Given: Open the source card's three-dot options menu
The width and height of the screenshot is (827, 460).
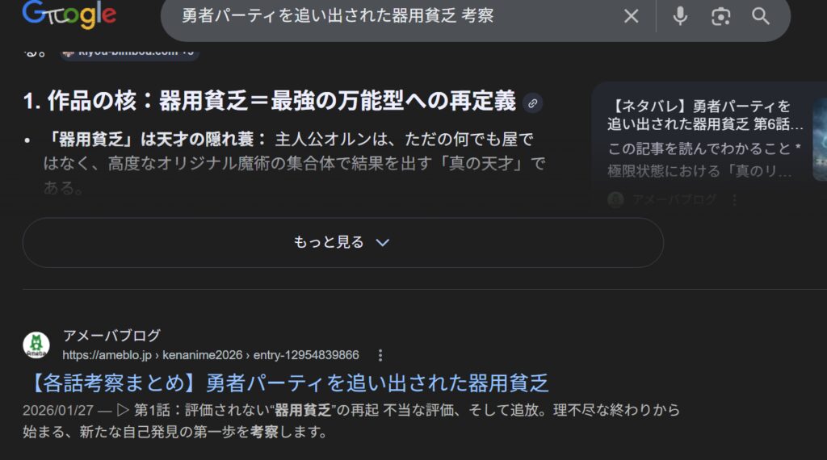Looking at the screenshot, I should coord(734,199).
